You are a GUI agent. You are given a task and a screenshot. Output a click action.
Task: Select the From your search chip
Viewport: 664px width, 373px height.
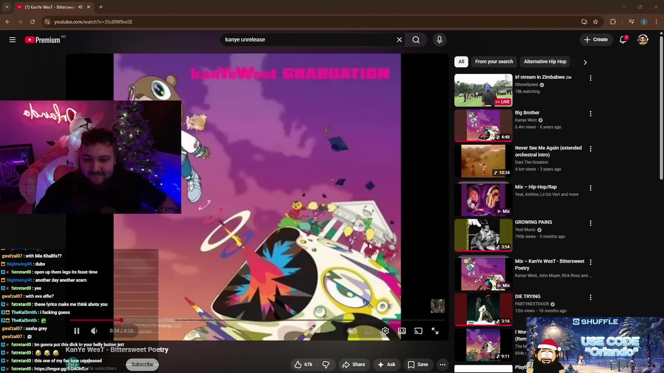(x=494, y=62)
